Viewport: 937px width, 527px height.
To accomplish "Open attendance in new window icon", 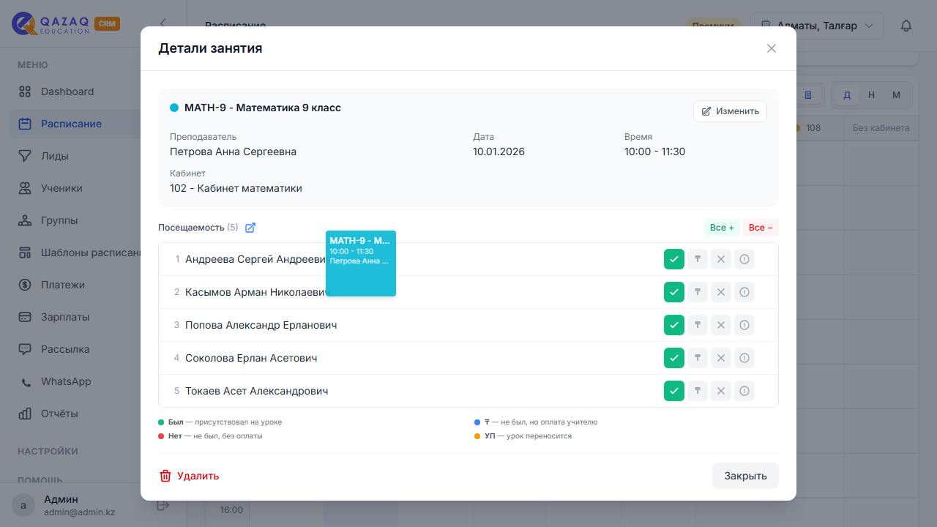I will [250, 228].
